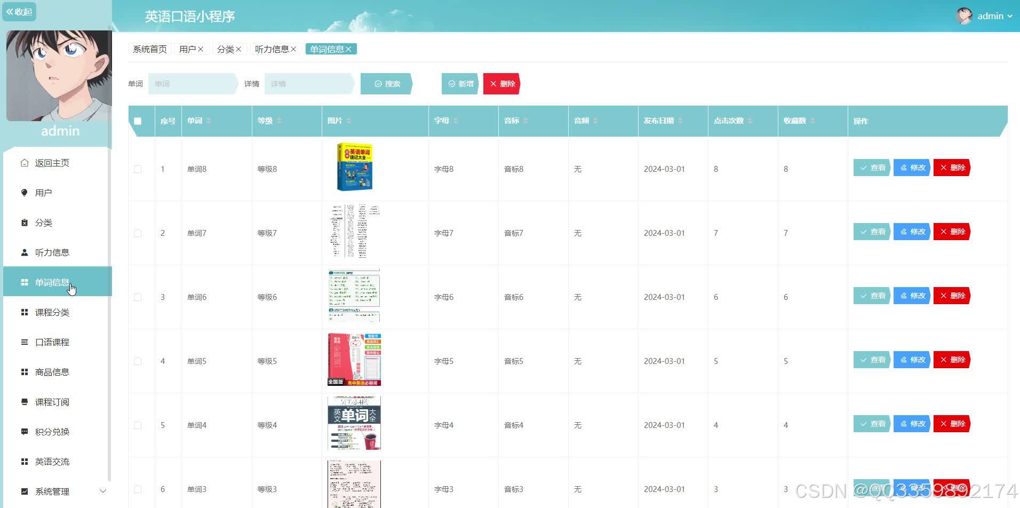Click the home icon beside 返回主页
Image resolution: width=1020 pixels, height=508 pixels.
tap(24, 163)
